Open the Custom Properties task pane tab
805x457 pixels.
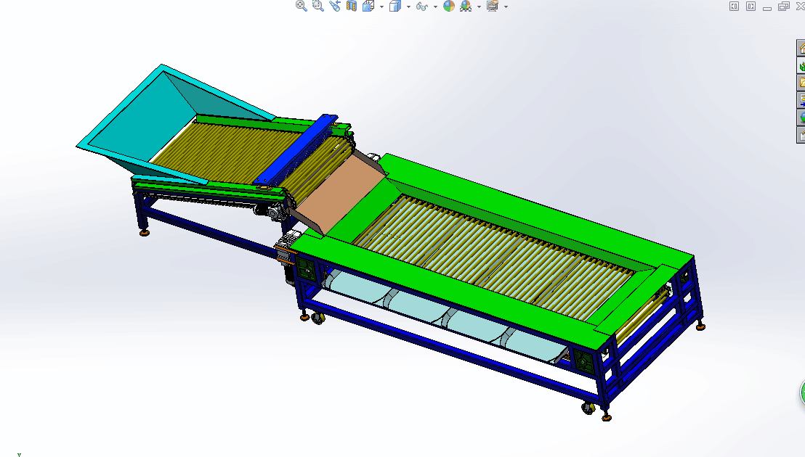click(801, 135)
